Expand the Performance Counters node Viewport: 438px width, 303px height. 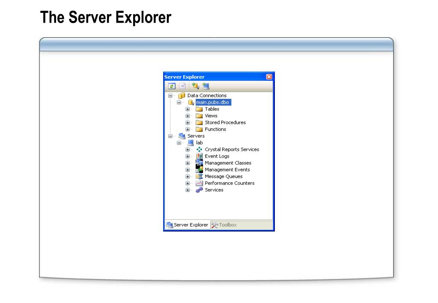pos(188,183)
